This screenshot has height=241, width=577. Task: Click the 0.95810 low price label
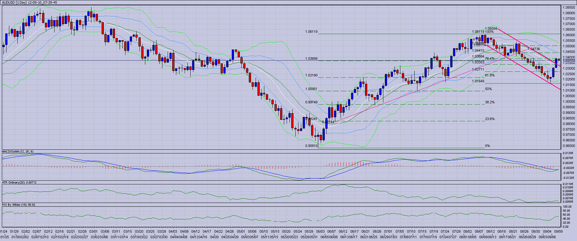click(x=311, y=146)
